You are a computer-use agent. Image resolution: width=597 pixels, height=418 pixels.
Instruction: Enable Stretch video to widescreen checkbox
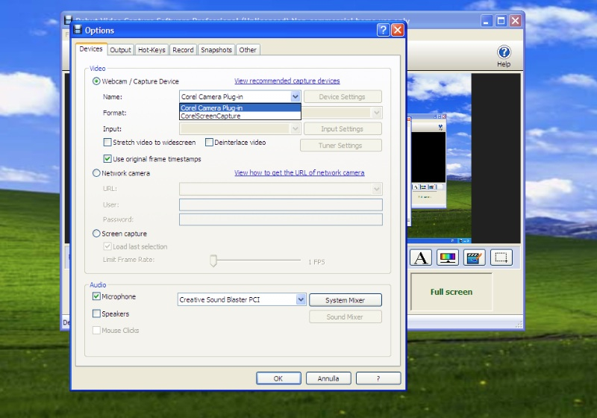(x=107, y=143)
